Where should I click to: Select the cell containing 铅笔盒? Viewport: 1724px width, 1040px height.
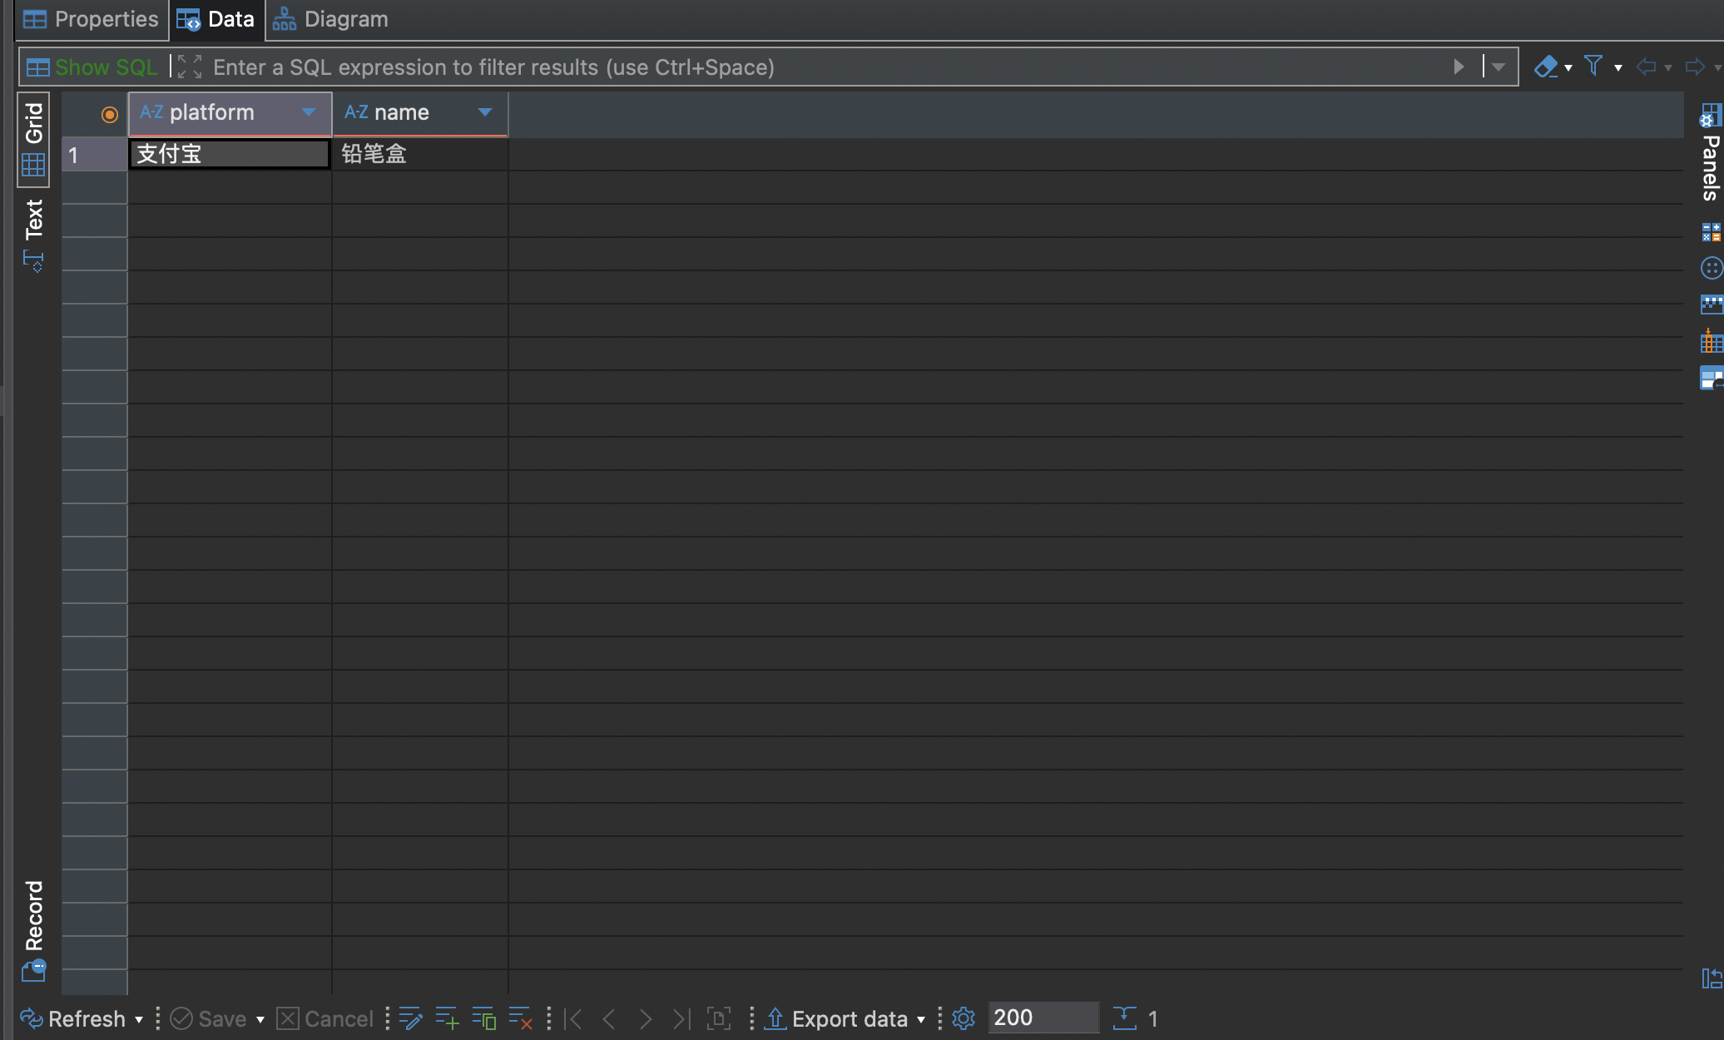coord(420,154)
